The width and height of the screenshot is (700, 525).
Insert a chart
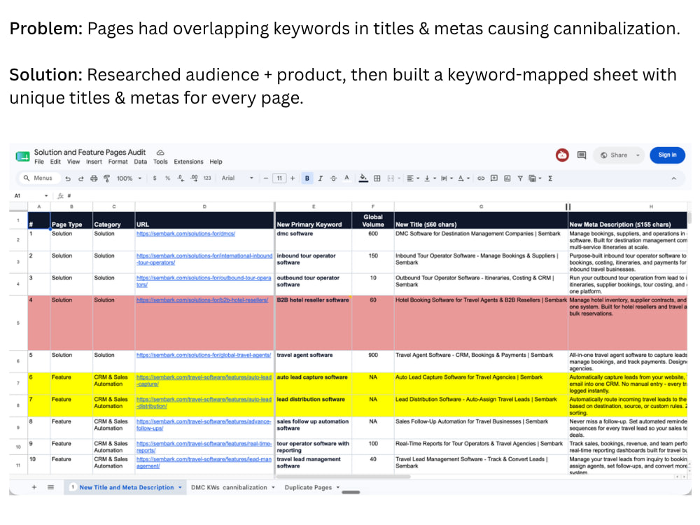507,178
